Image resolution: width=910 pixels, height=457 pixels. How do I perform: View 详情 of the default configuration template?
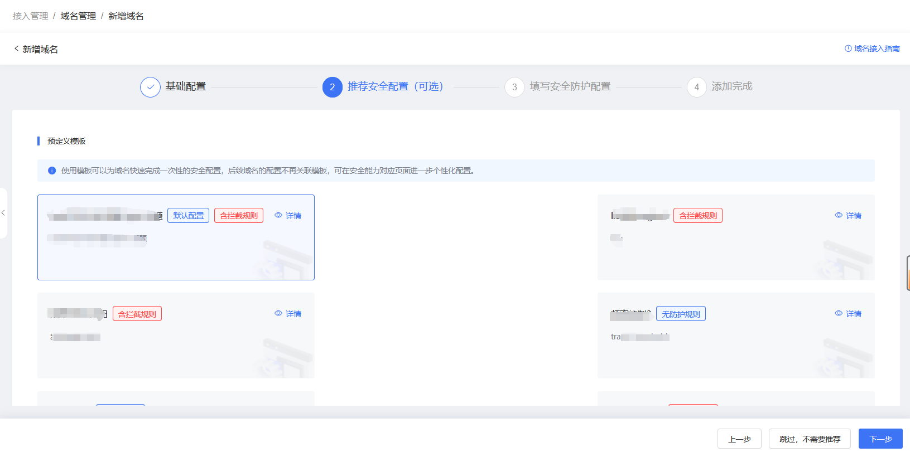293,216
